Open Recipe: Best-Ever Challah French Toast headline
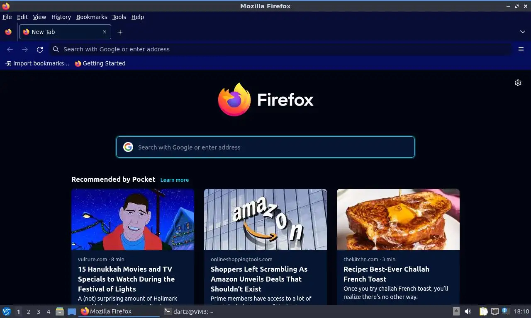 (x=386, y=274)
